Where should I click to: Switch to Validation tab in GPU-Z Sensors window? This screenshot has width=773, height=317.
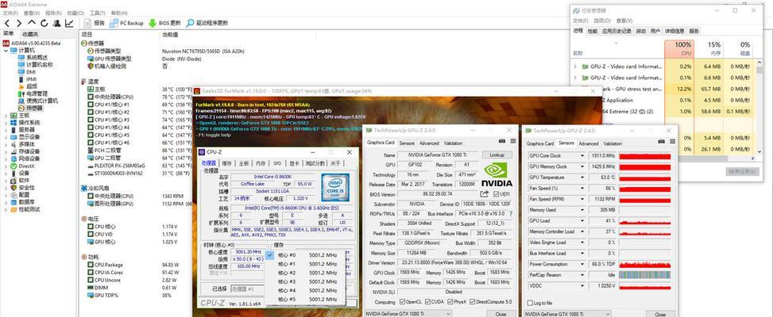[613, 143]
